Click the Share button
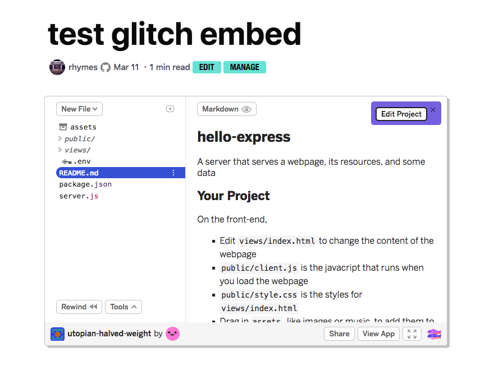This screenshot has height=366, width=494. pos(339,333)
